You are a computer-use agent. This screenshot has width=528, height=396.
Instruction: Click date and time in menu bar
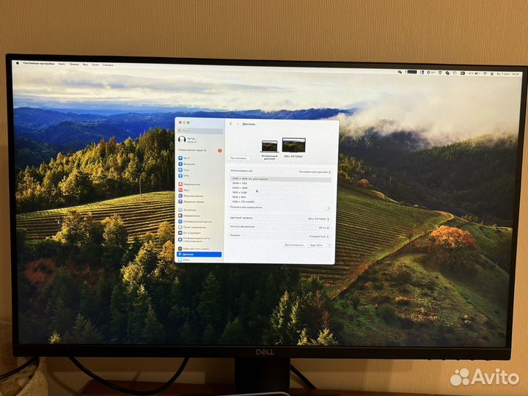coord(508,74)
